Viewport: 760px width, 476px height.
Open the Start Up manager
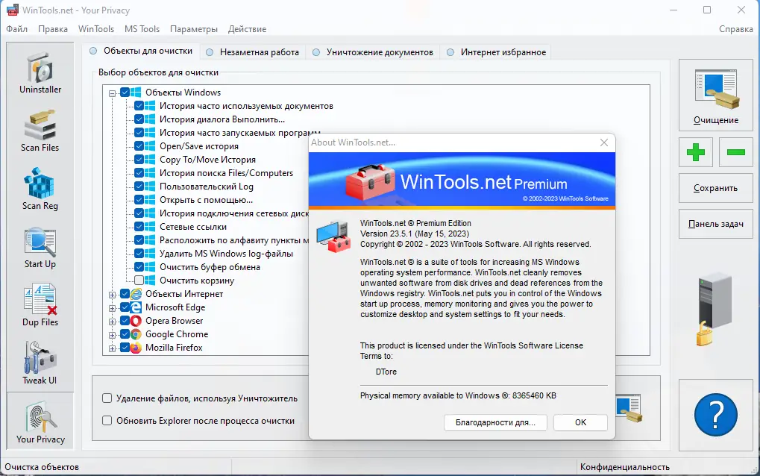pyautogui.click(x=40, y=247)
